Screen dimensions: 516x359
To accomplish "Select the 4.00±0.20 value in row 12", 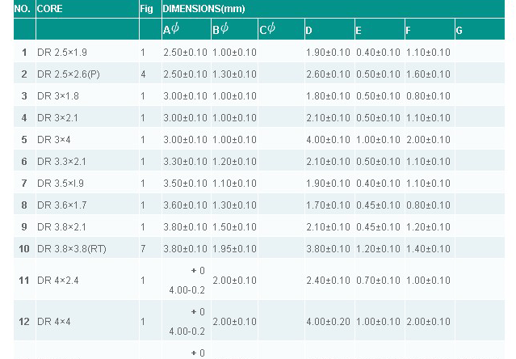I will pyautogui.click(x=328, y=322).
